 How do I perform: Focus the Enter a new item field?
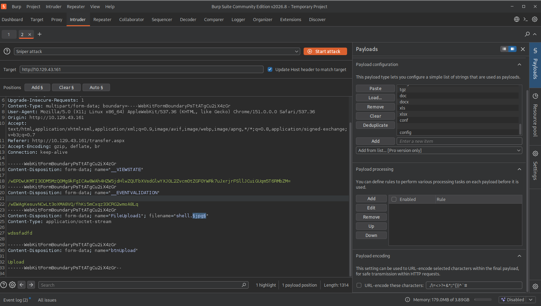(x=459, y=141)
